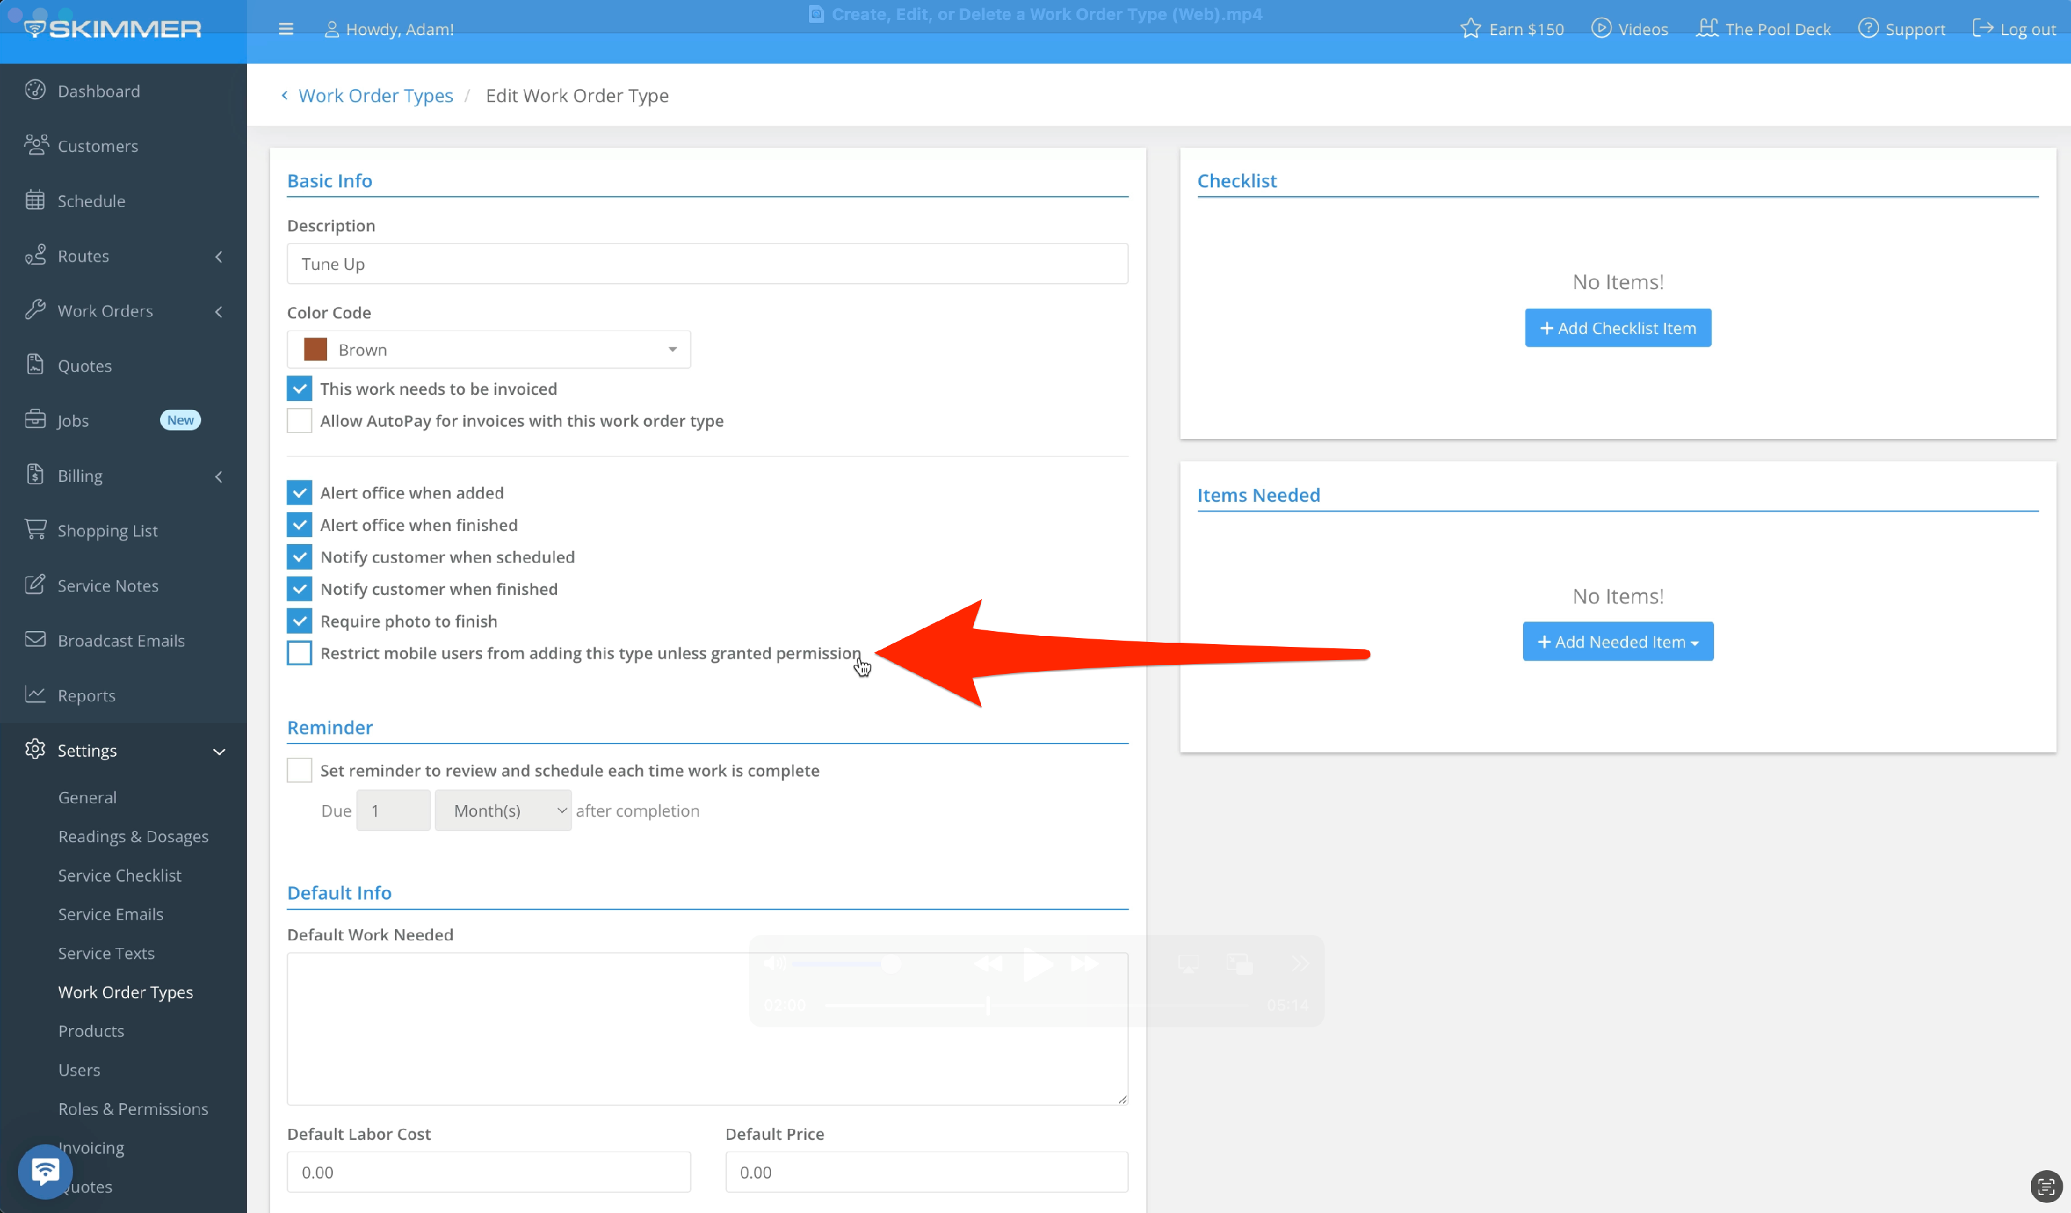Click the Support question mark icon
This screenshot has width=2071, height=1213.
point(1868,29)
